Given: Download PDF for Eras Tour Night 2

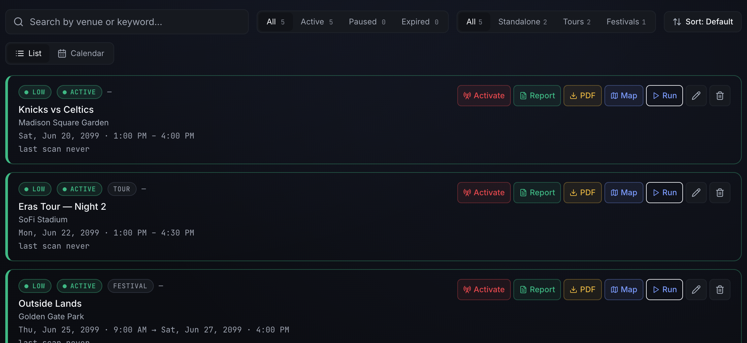Looking at the screenshot, I should pyautogui.click(x=582, y=193).
